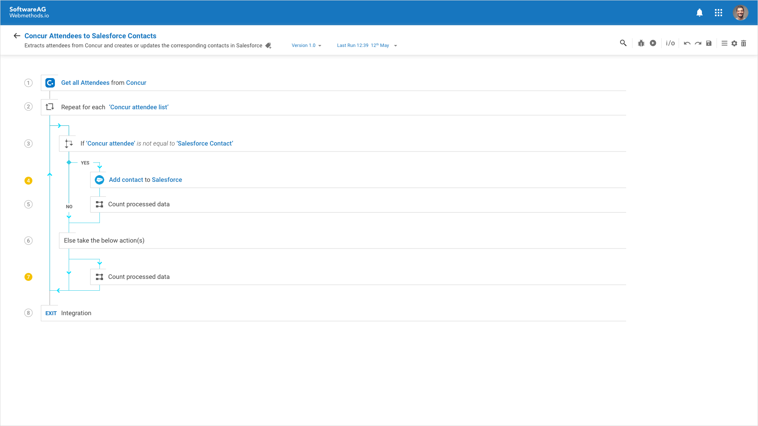Click 'Salesforce Contact' in If condition

tap(205, 144)
